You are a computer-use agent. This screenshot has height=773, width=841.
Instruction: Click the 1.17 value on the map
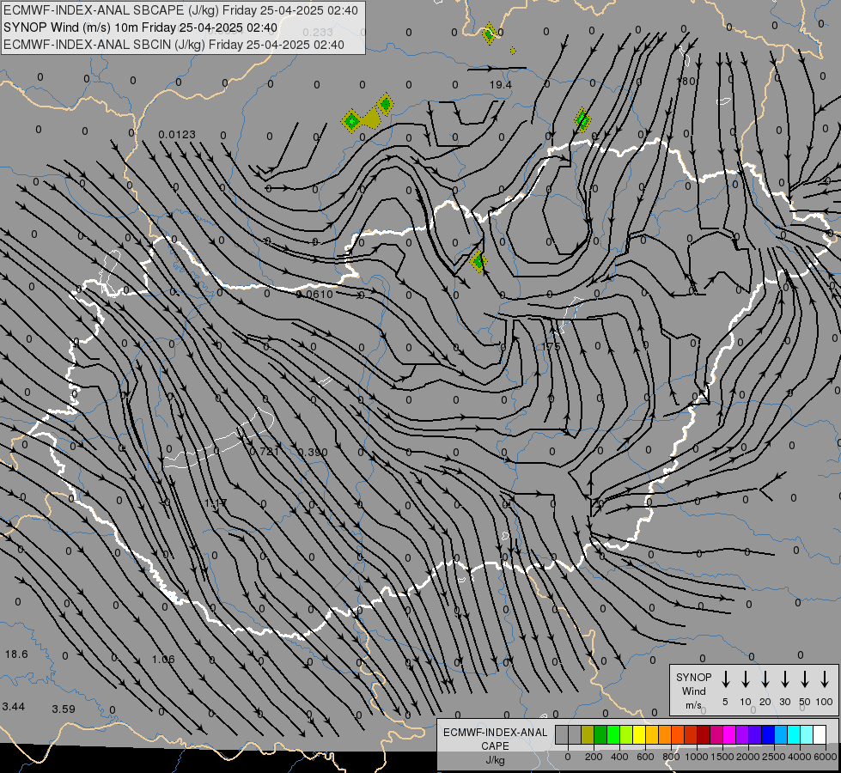pos(216,503)
